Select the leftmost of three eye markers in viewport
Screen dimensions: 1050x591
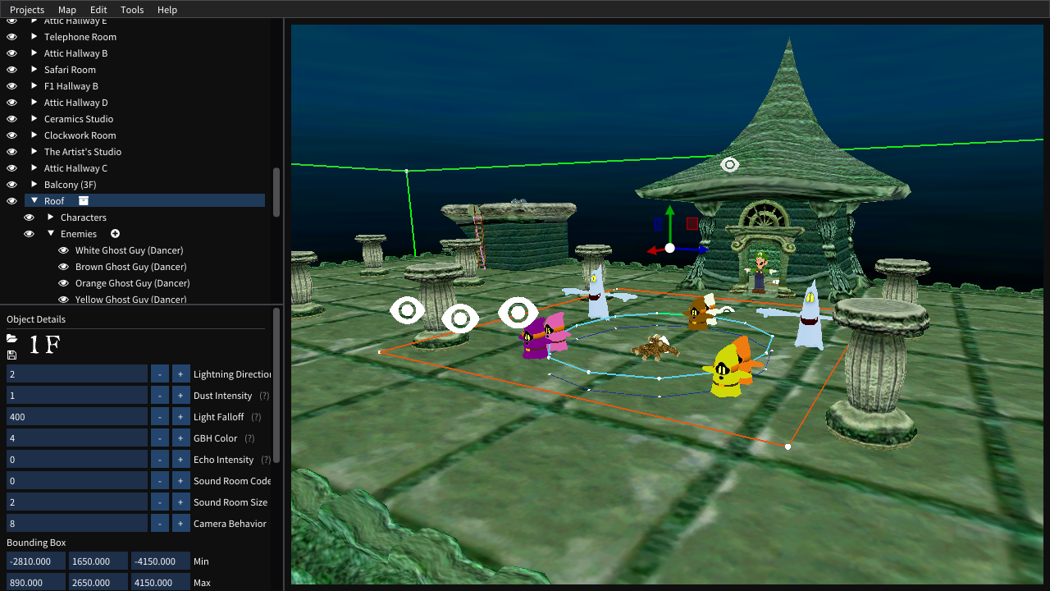tap(407, 311)
